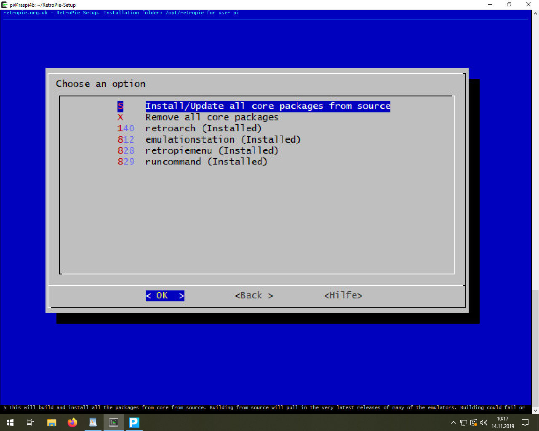The image size is (539, 431).
Task: Open the clock and calendar flyout
Action: click(x=503, y=423)
